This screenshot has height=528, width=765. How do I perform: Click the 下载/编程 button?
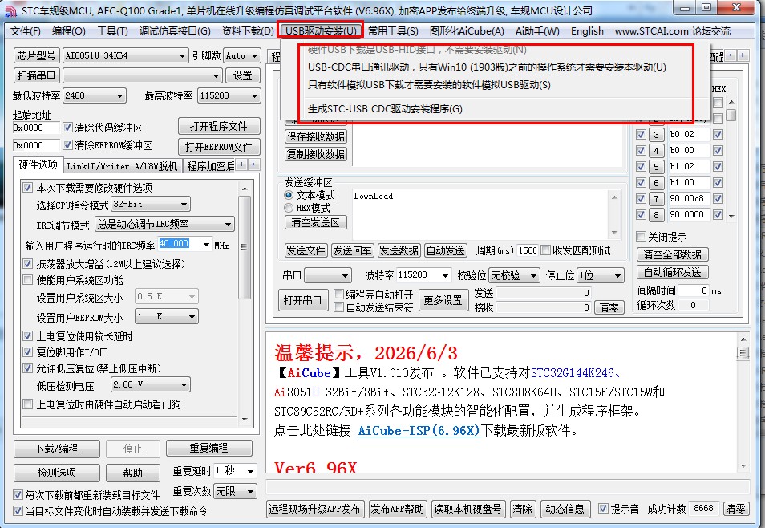click(57, 449)
